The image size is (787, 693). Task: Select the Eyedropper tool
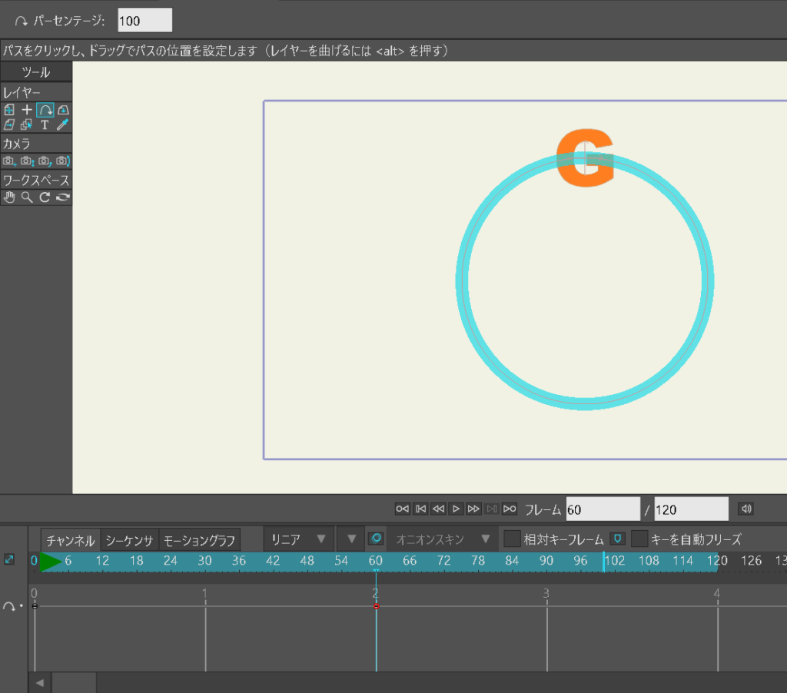[63, 124]
